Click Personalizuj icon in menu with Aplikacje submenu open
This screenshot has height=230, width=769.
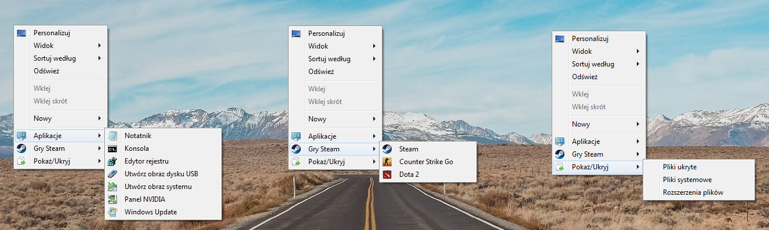pos(21,34)
